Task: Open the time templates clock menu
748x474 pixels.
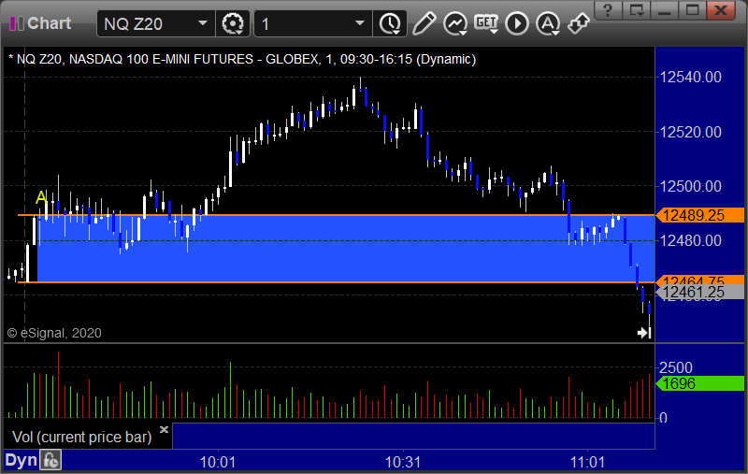Action: pos(390,24)
